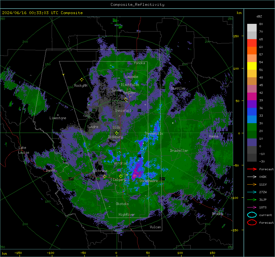Click the RockyMH label on the map
Screen dimensions: 275x257
point(81,86)
